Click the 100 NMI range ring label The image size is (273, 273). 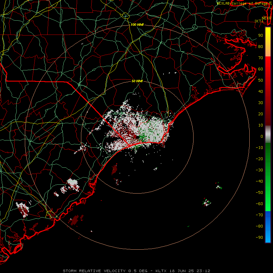click(x=137, y=25)
